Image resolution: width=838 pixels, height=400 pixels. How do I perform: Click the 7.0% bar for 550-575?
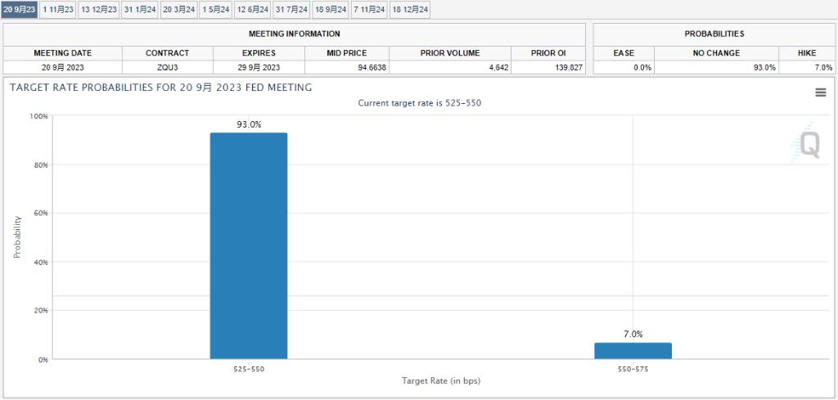coord(633,350)
